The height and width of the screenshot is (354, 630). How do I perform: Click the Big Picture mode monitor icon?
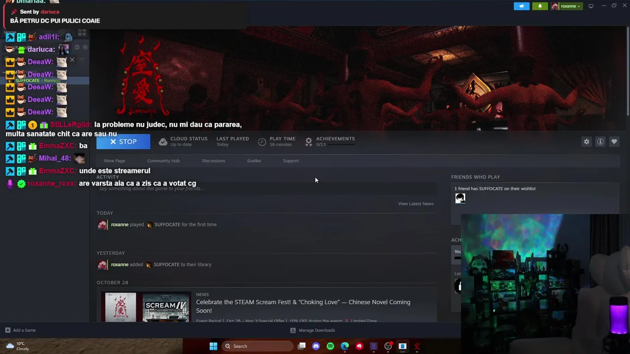click(591, 6)
